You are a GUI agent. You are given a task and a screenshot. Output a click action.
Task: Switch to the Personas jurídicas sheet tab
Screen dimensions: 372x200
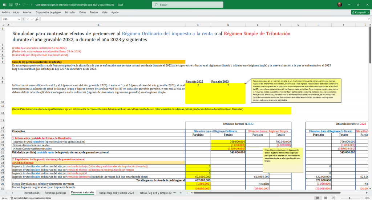point(55,193)
